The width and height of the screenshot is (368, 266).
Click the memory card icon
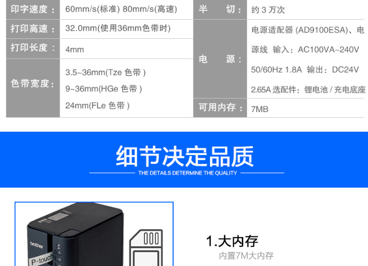(x=146, y=248)
